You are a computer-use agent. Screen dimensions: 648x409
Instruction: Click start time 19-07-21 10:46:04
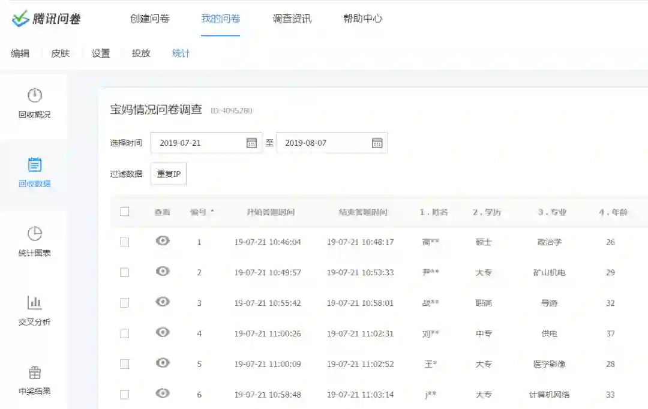point(268,242)
